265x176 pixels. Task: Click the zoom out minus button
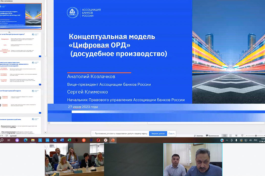point(247,136)
